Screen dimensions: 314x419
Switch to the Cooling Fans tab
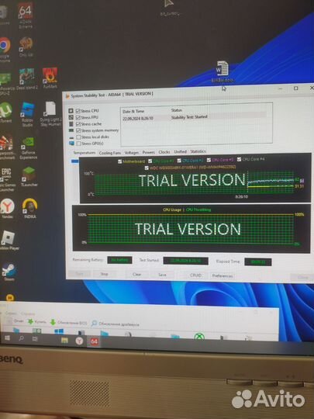[x=110, y=153]
